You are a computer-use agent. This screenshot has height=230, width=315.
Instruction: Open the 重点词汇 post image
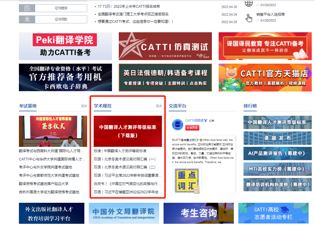(x=187, y=180)
